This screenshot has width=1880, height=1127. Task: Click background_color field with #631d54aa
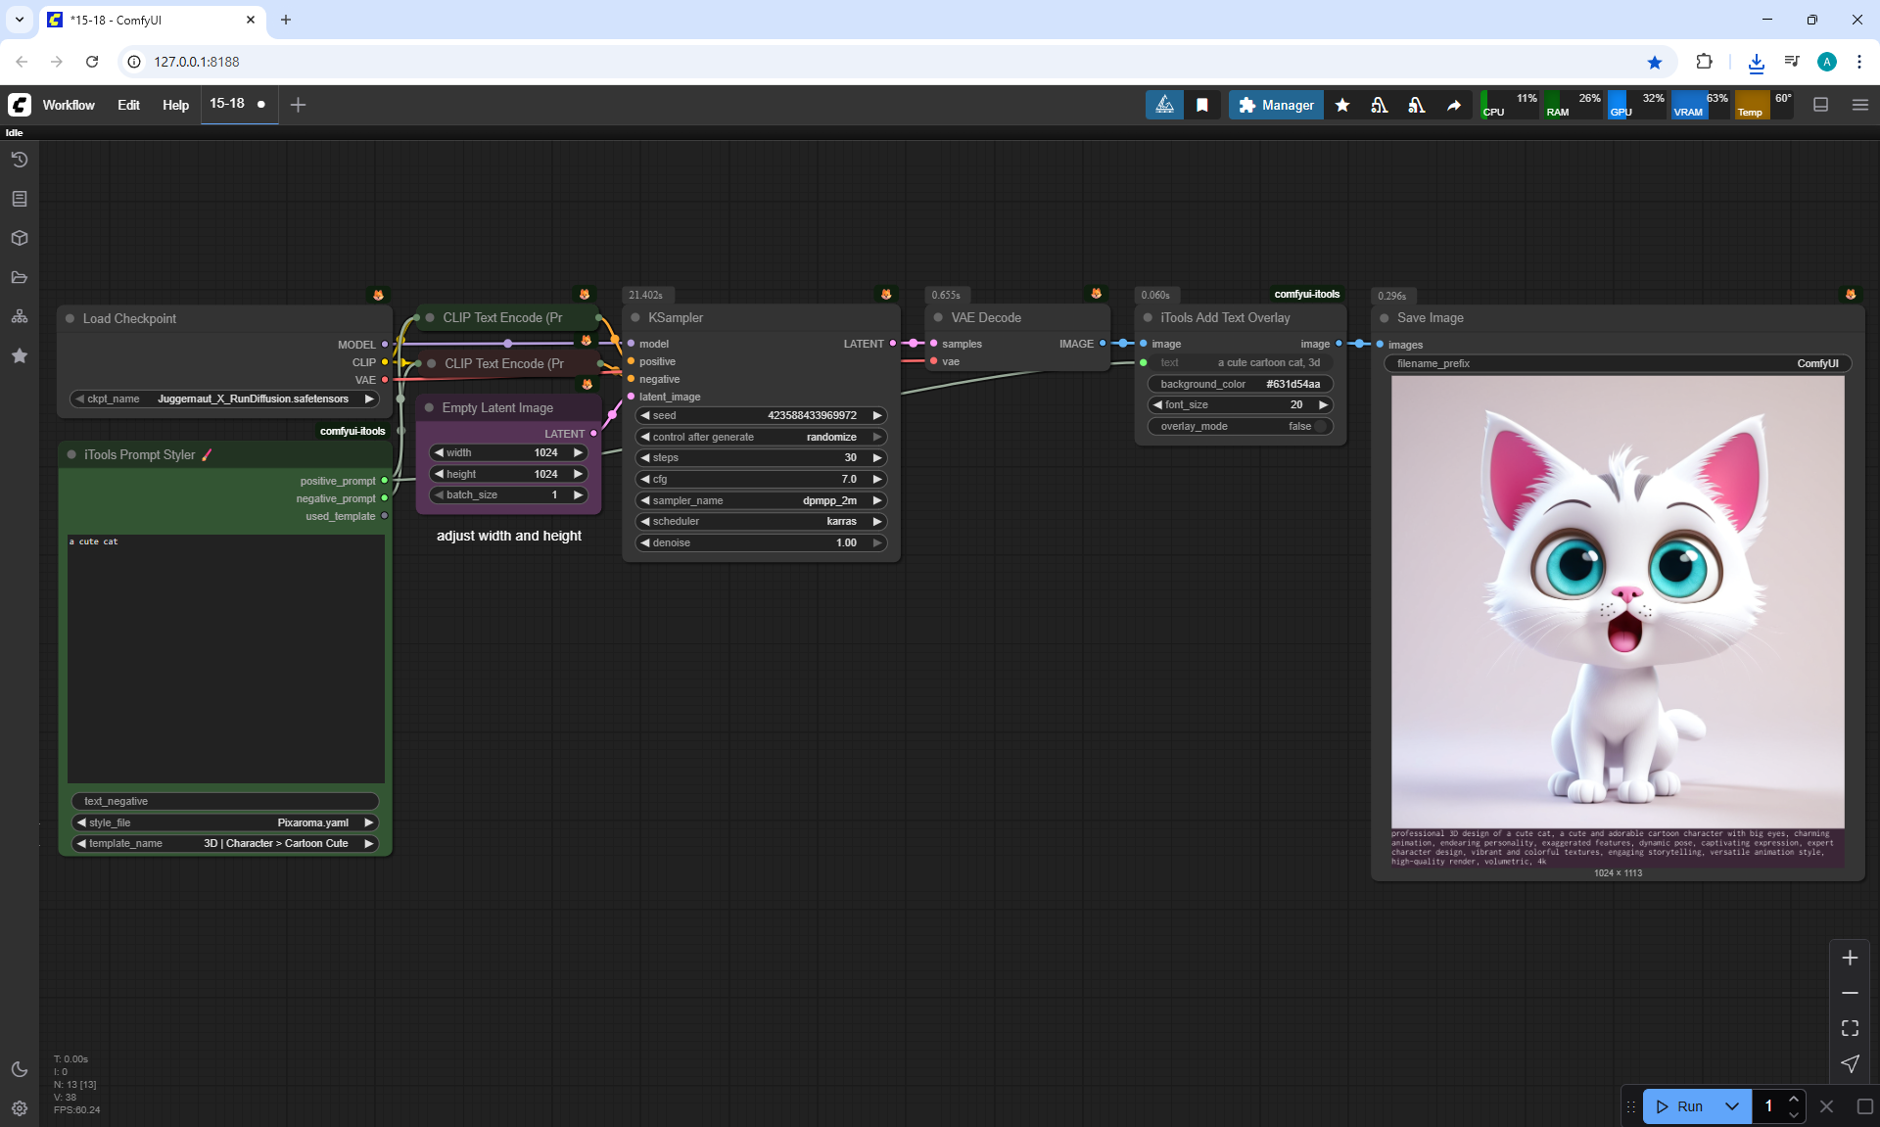[x=1240, y=384]
